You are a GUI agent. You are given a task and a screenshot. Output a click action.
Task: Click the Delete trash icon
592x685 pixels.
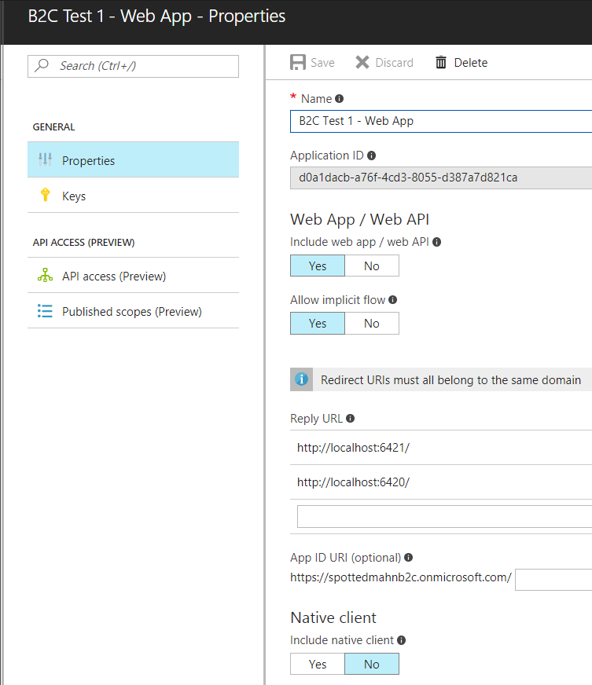[439, 62]
